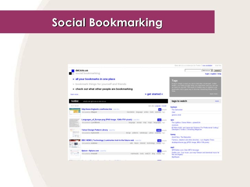Click the people count badge for BBC NEWS

(x=159, y=140)
